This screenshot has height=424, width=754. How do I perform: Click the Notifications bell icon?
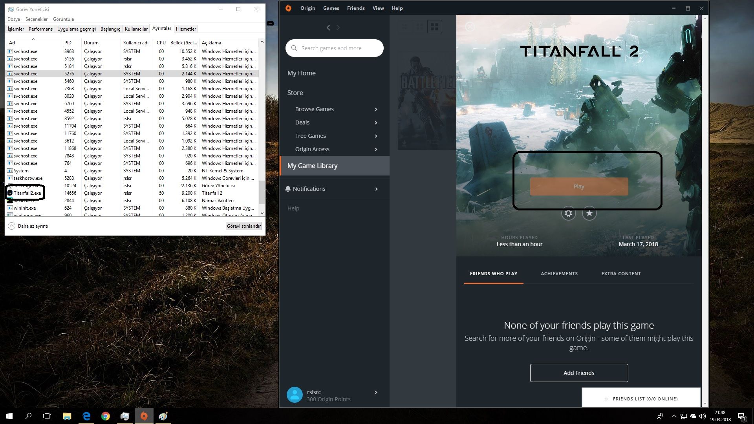pyautogui.click(x=288, y=189)
